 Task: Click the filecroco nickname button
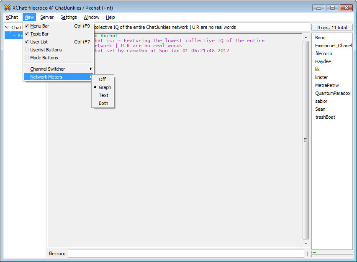point(57,254)
